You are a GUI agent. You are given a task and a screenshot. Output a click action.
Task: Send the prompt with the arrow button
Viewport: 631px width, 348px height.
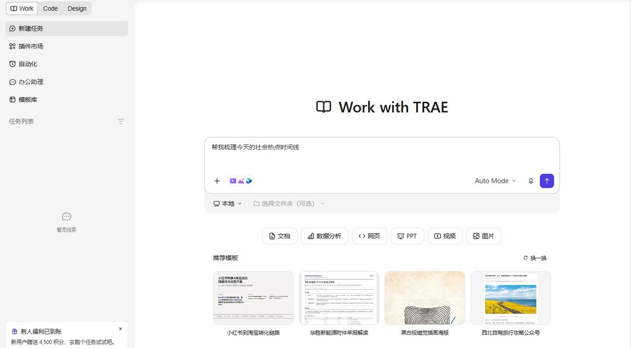coord(547,181)
